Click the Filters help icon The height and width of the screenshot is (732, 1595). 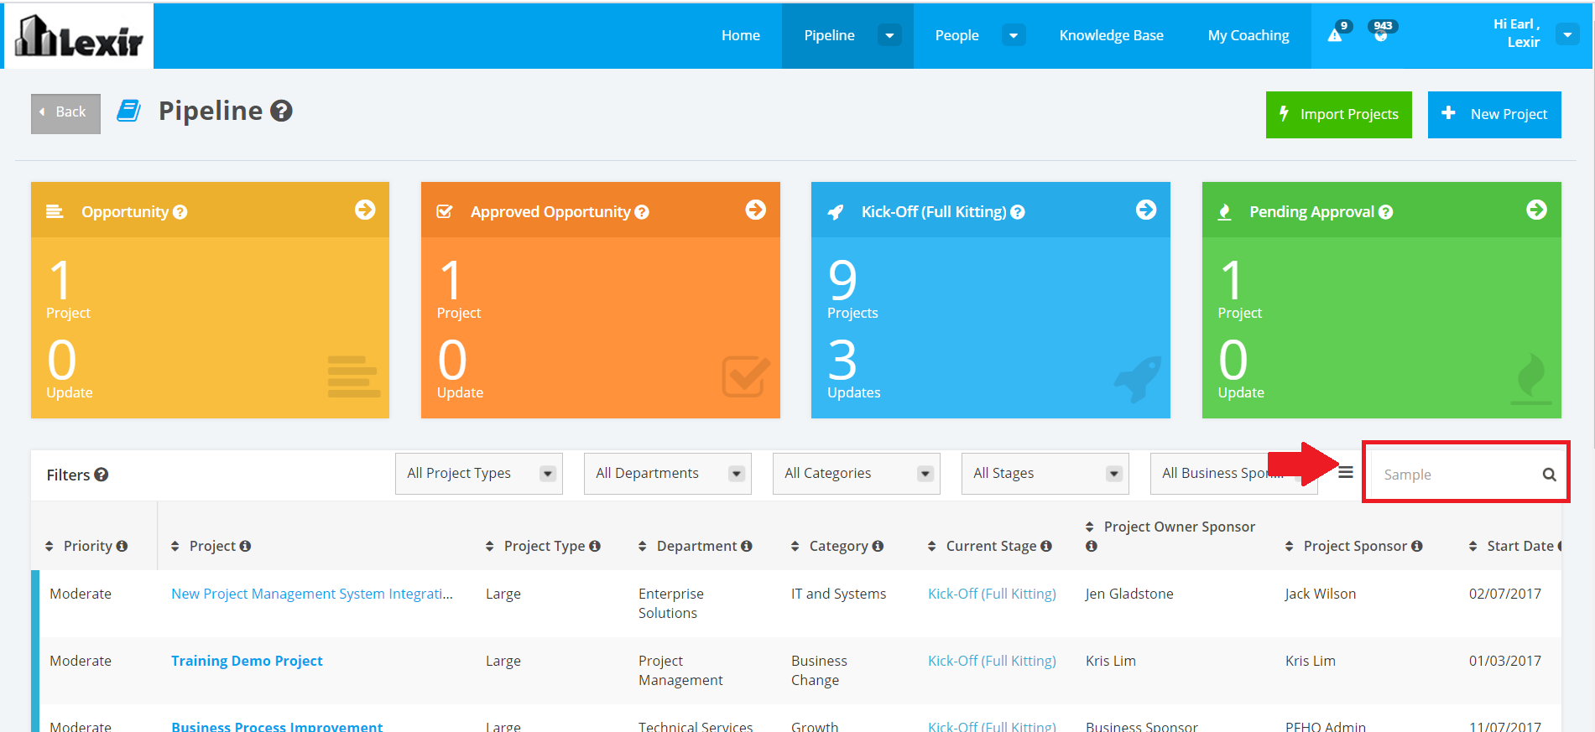point(102,475)
